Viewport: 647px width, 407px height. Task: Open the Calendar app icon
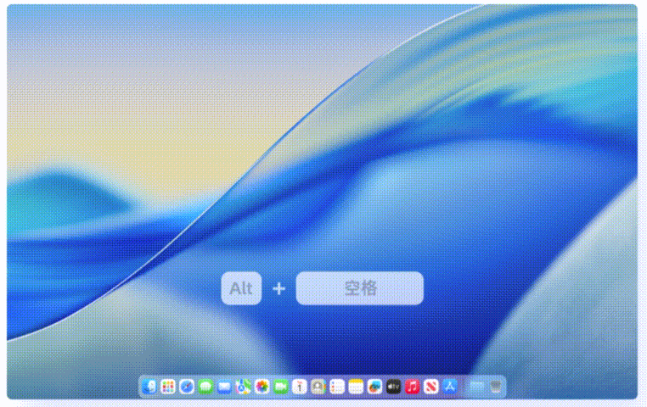[299, 387]
